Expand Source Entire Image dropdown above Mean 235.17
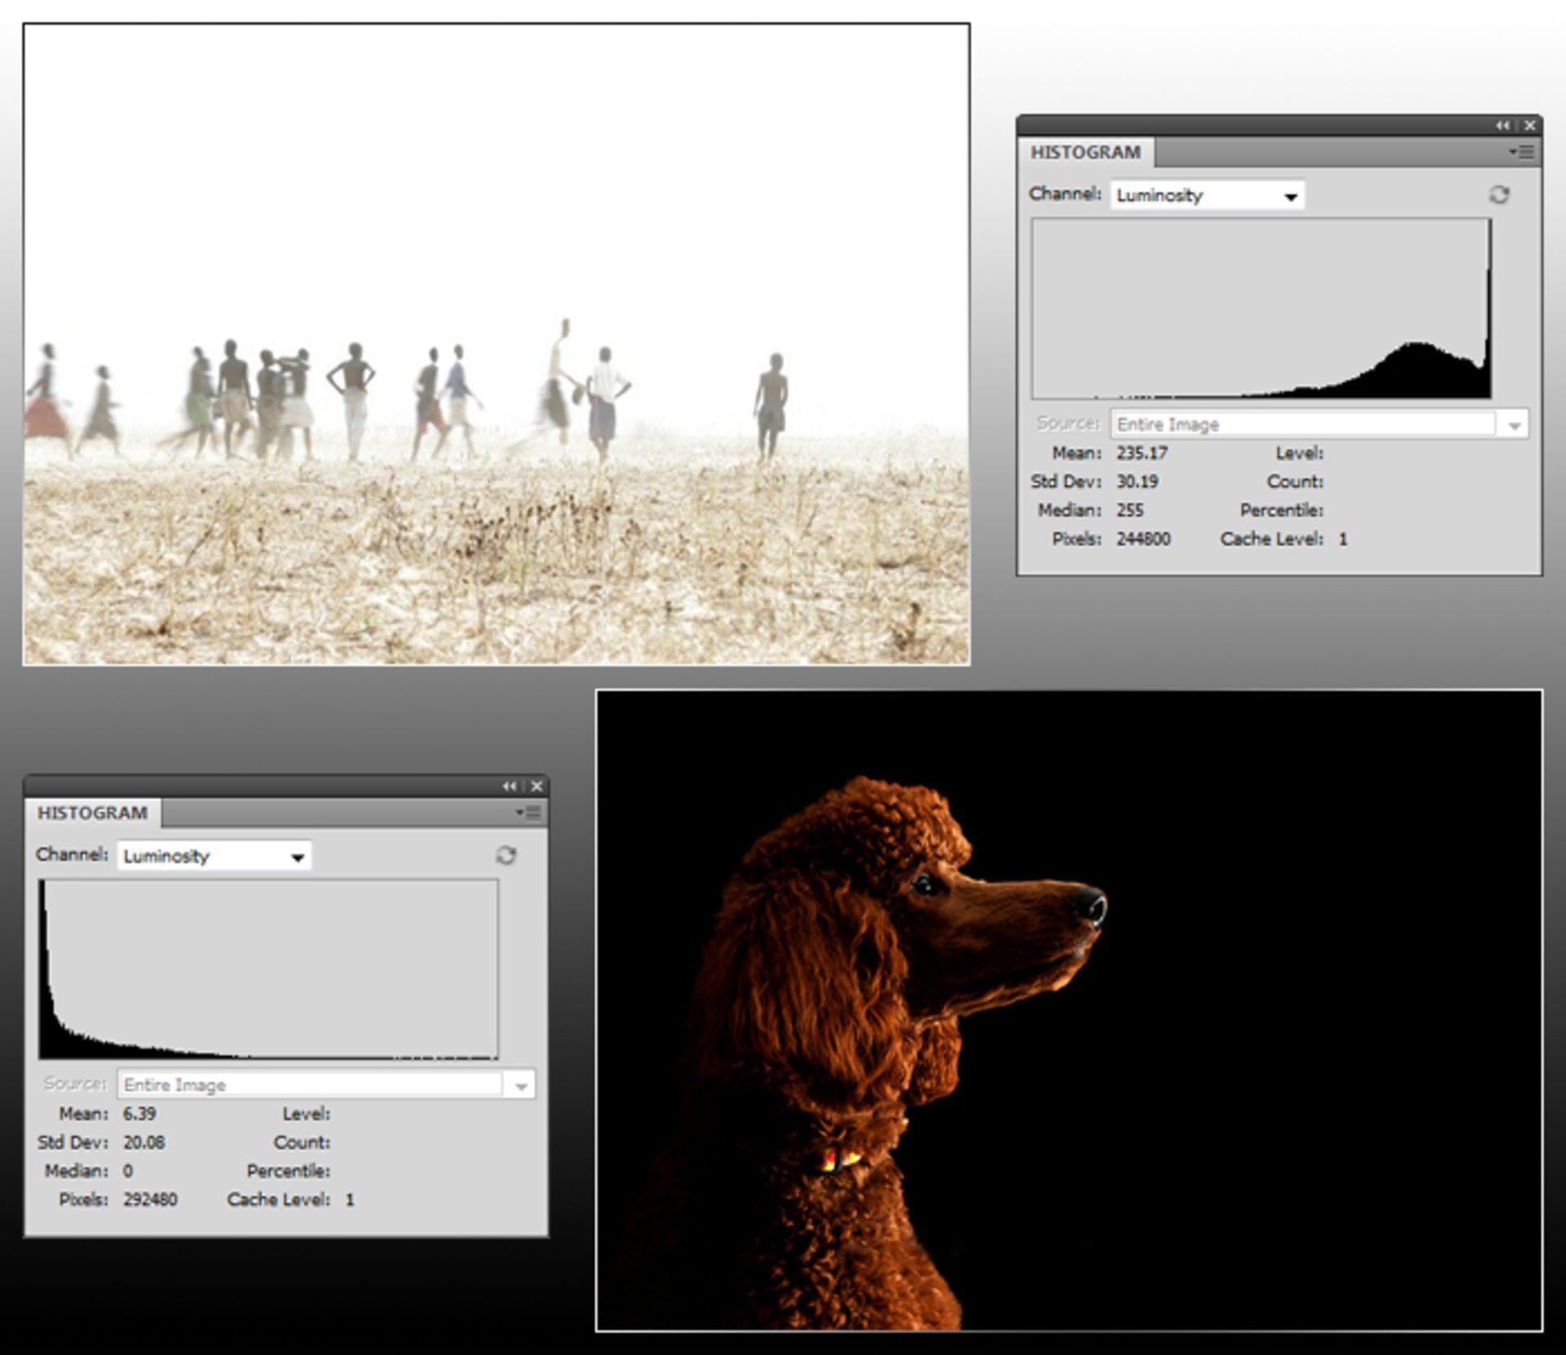This screenshot has height=1355, width=1566. 1514,425
